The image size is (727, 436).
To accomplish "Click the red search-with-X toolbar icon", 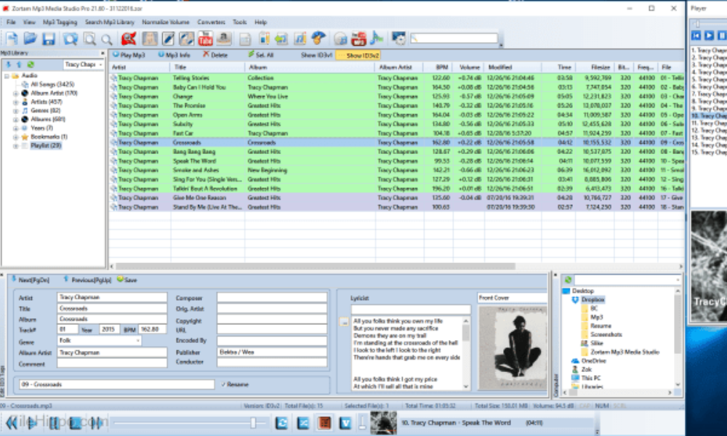I will [x=129, y=39].
